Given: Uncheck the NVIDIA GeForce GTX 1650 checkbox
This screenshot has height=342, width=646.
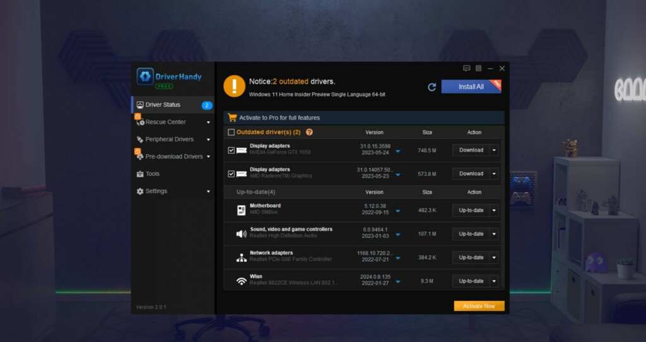Looking at the screenshot, I should 231,150.
